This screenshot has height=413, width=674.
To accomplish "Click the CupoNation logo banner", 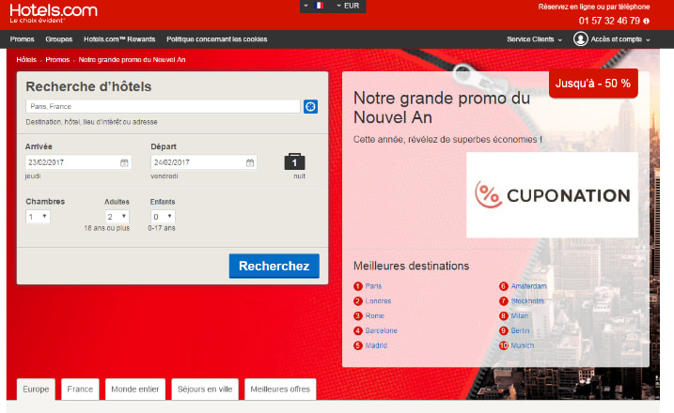I will [552, 195].
